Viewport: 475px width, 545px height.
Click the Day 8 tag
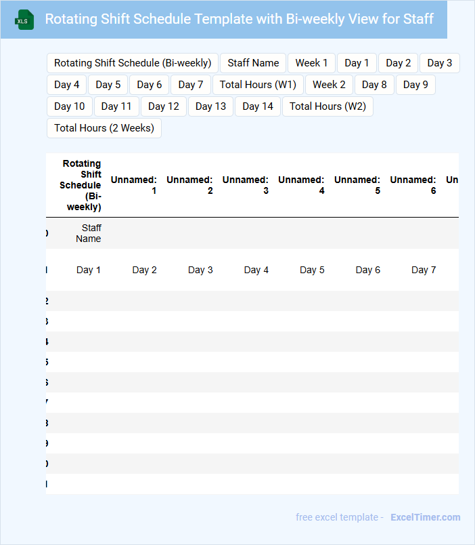[374, 85]
